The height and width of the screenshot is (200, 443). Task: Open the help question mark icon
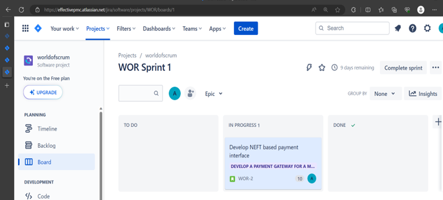412,28
